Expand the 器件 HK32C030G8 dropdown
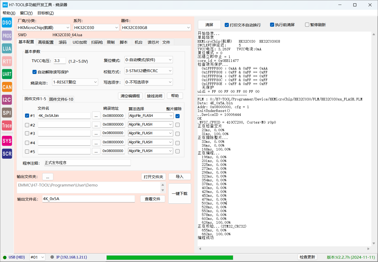 coord(156,27)
